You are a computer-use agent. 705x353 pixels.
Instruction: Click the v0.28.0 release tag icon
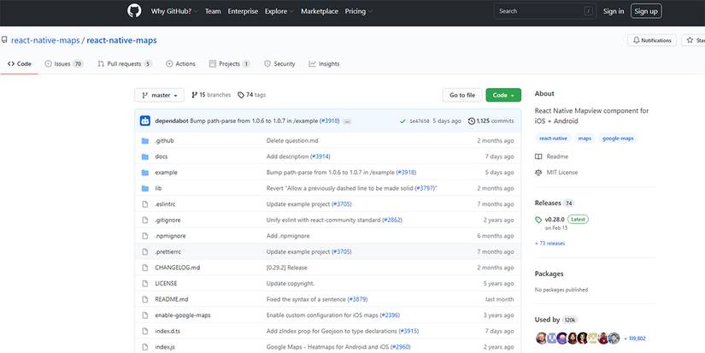538,219
